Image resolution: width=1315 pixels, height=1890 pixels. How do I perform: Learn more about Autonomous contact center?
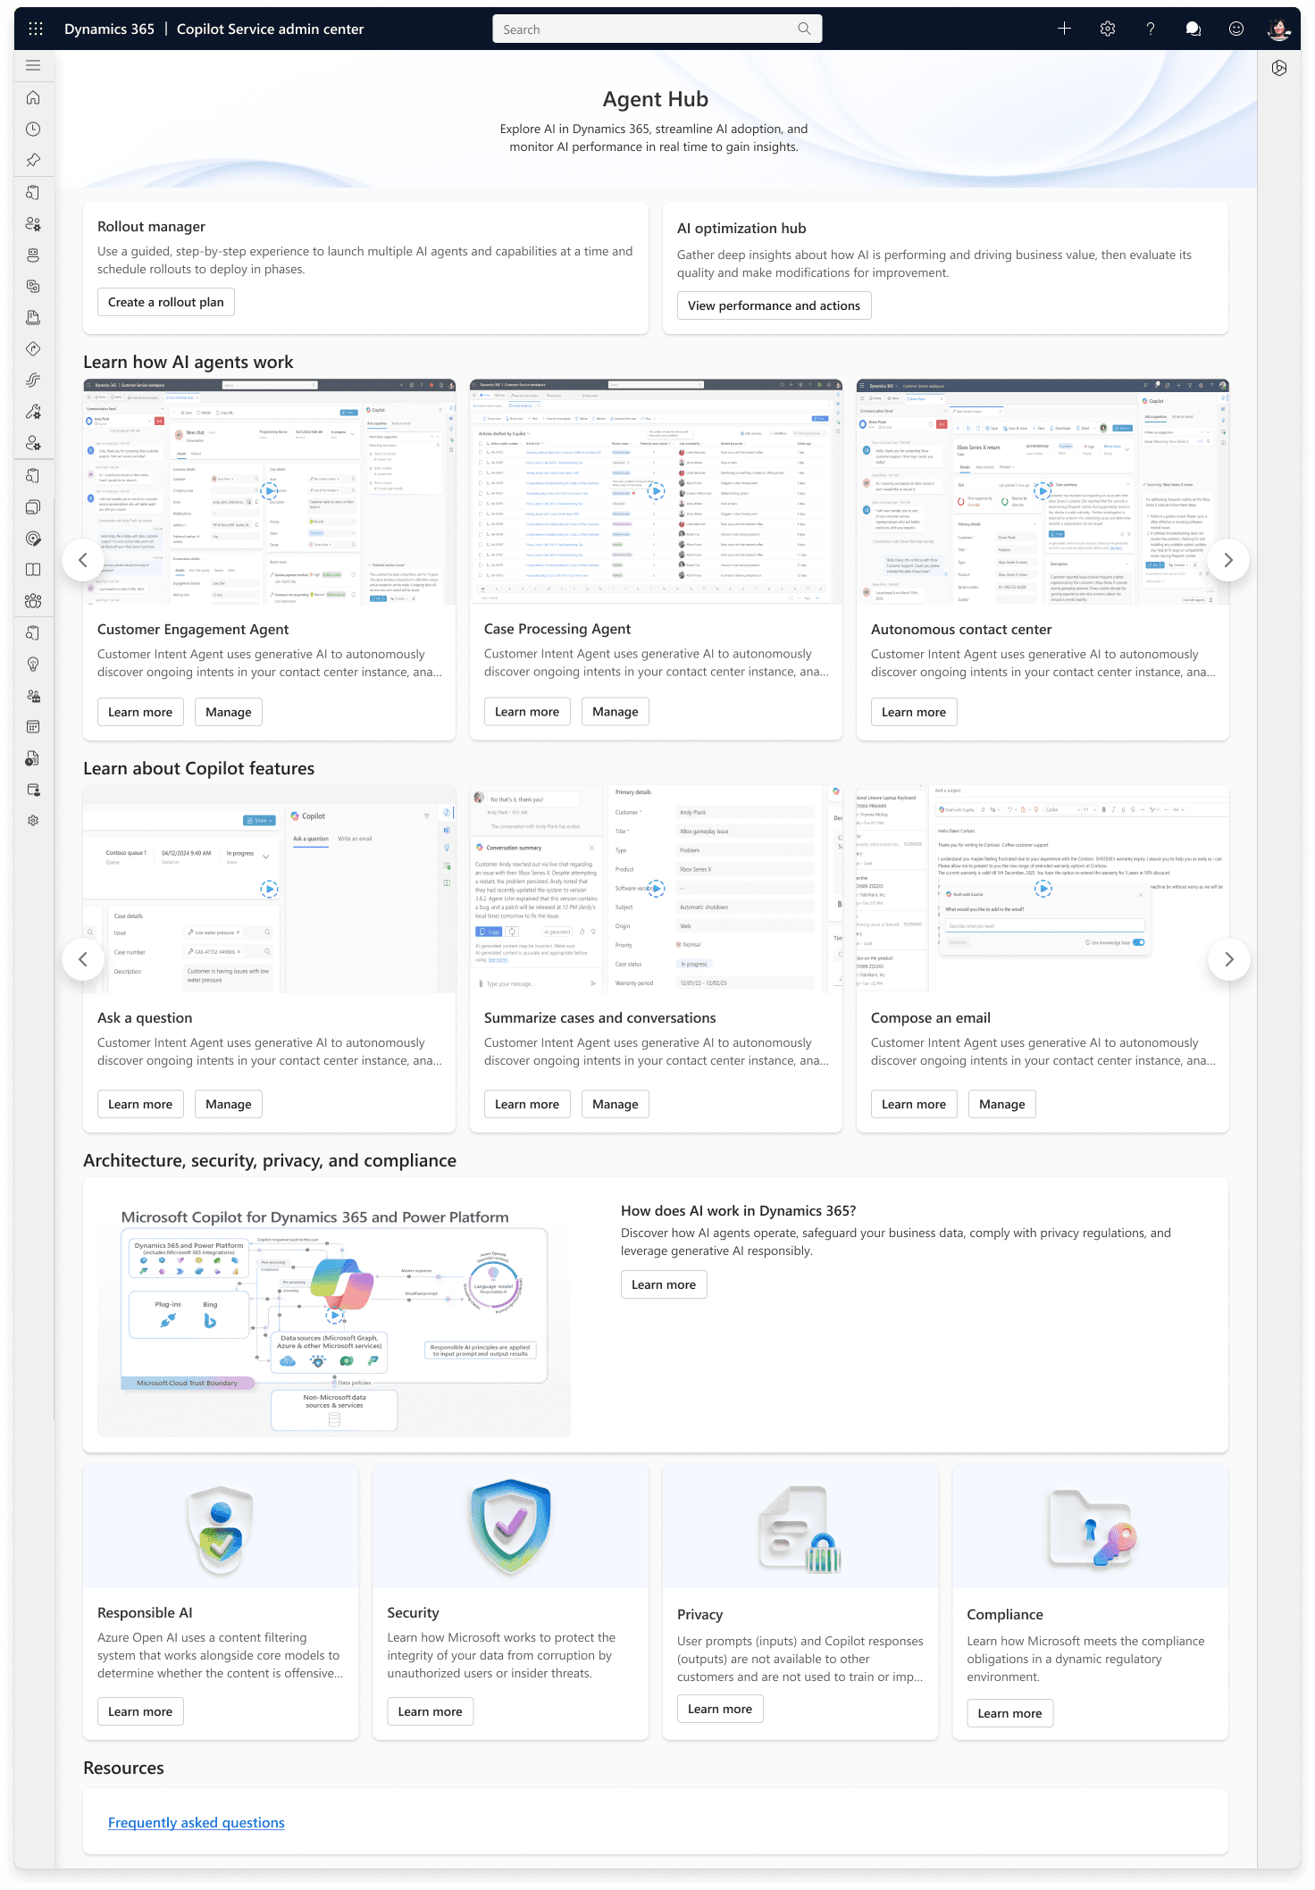point(914,712)
